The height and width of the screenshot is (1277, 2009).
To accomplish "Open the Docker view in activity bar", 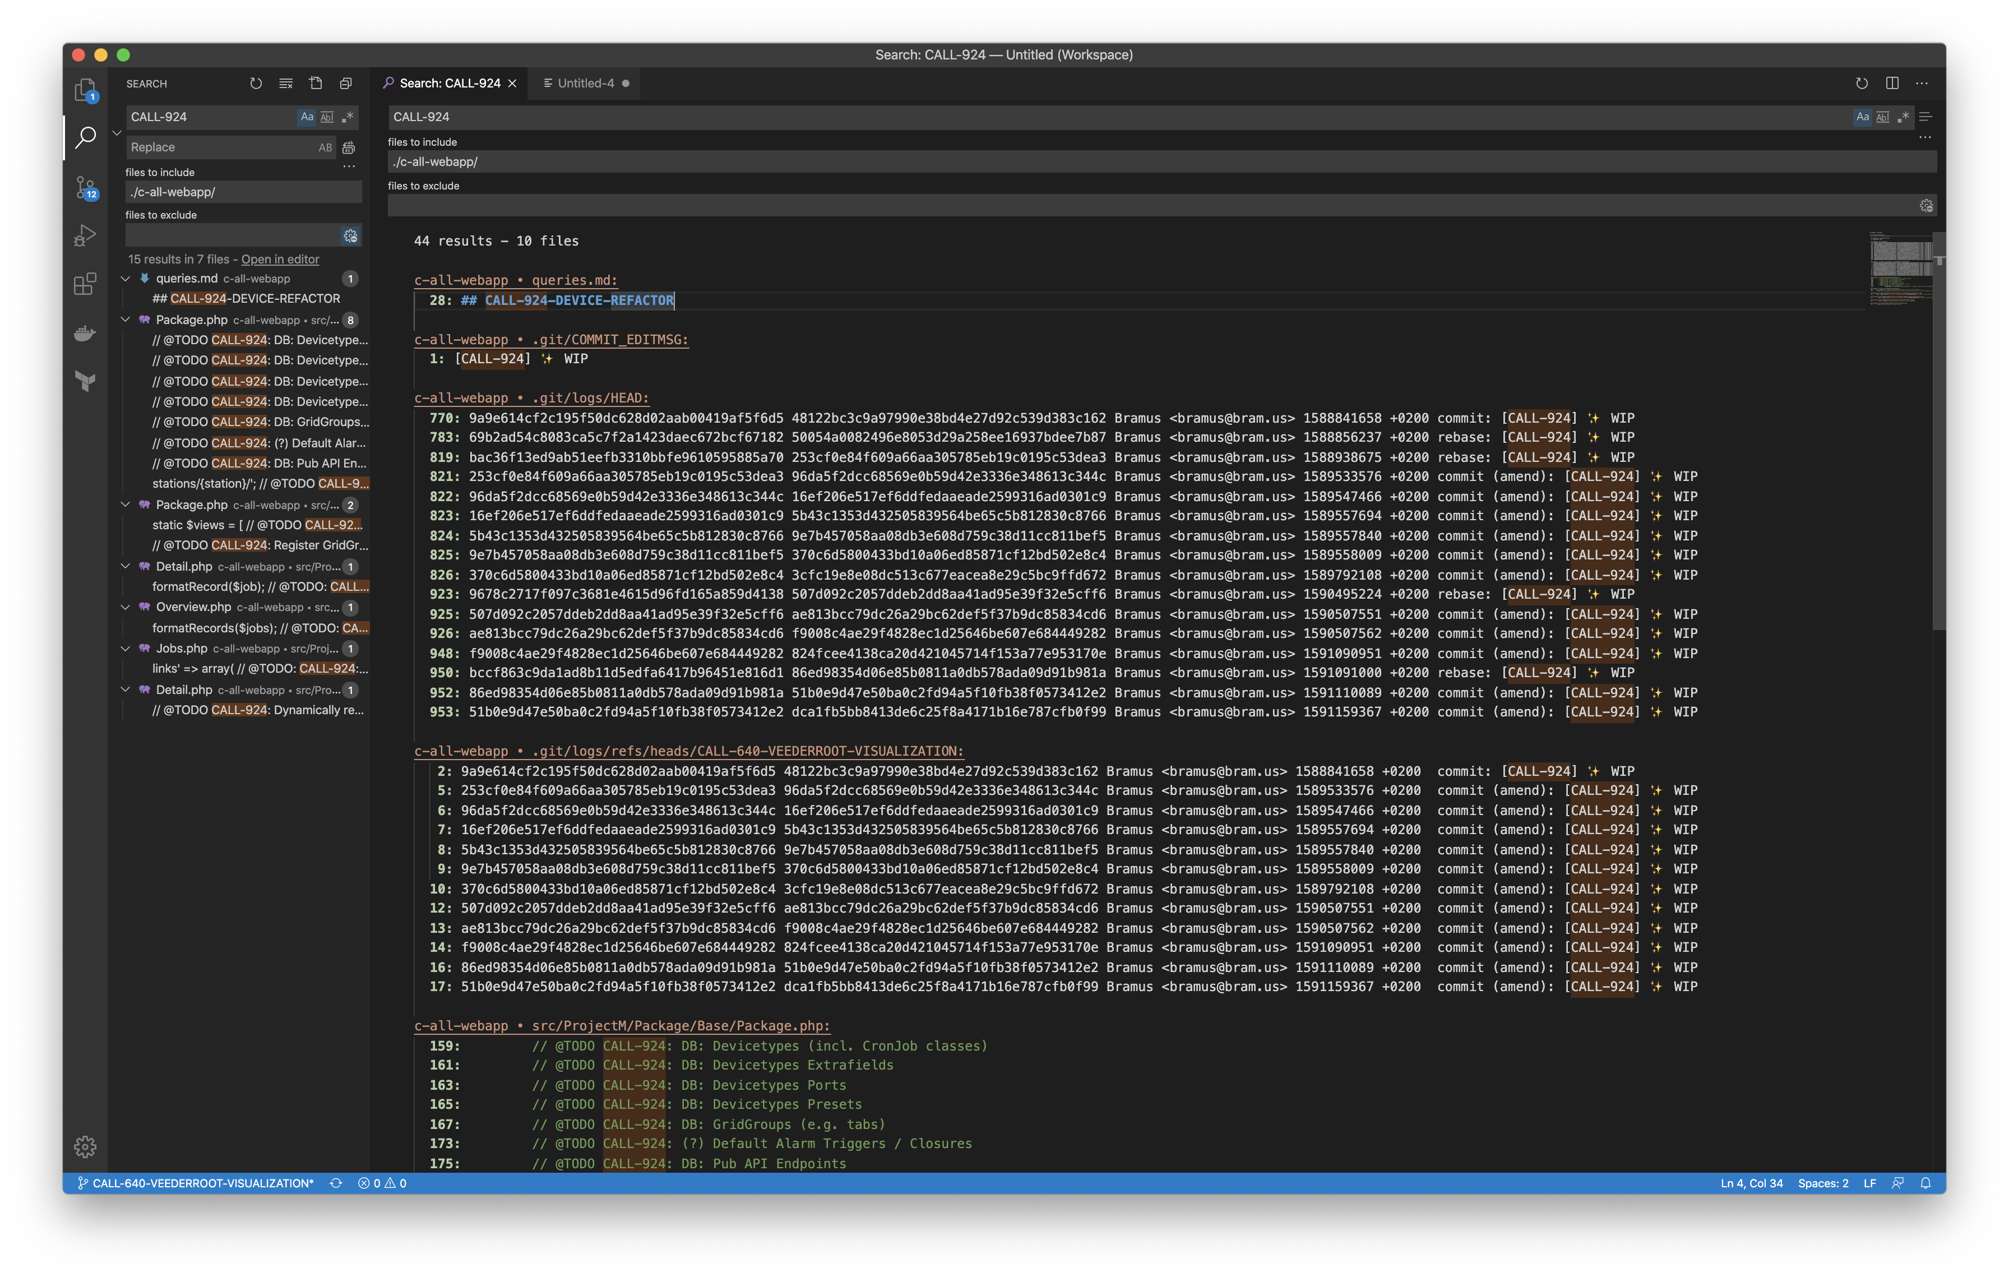I will click(x=85, y=334).
